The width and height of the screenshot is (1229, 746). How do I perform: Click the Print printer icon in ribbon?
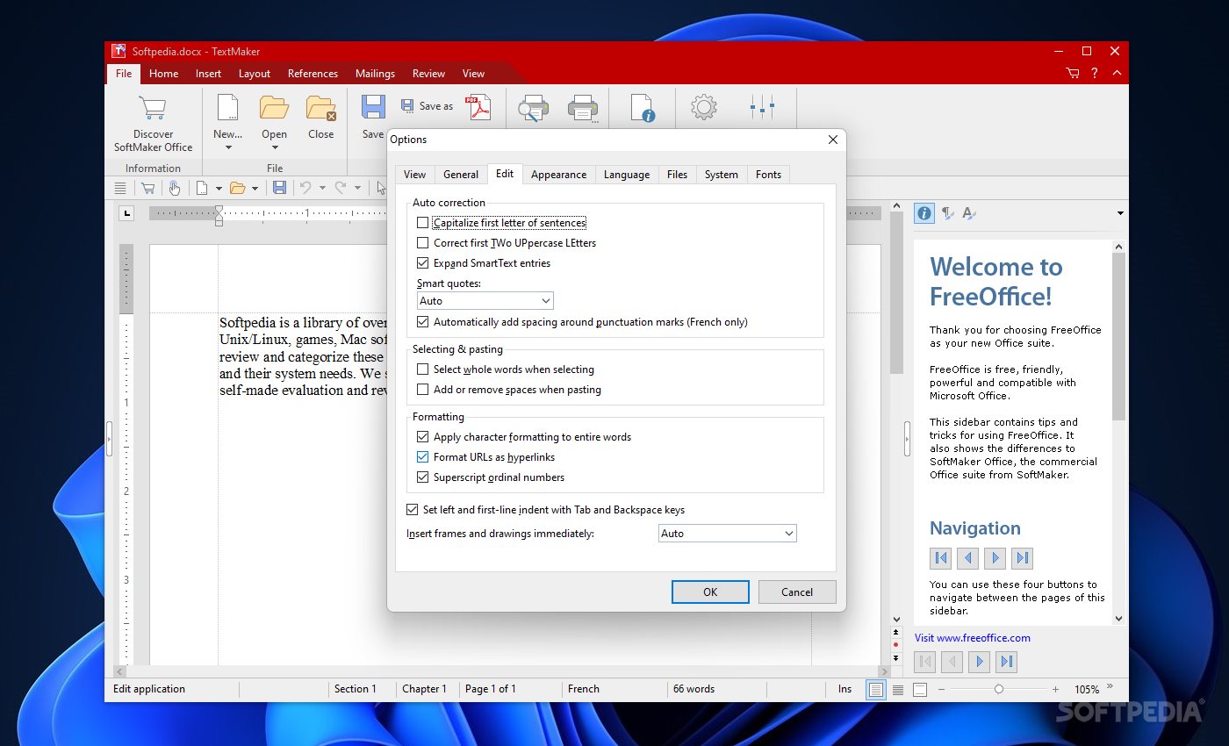point(583,108)
